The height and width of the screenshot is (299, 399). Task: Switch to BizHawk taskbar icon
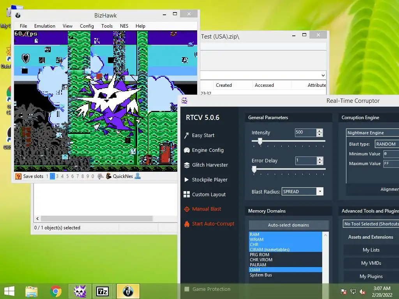pos(128,291)
